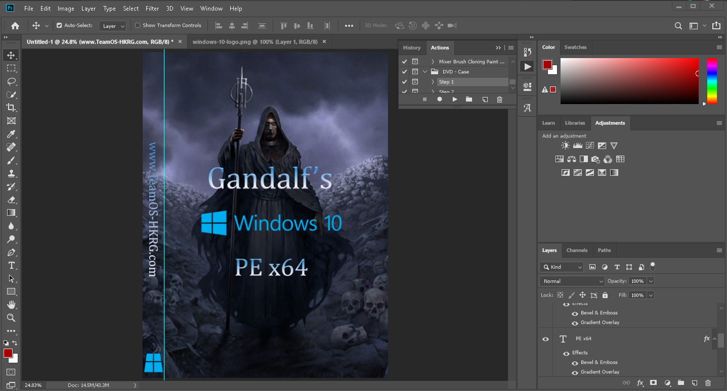This screenshot has width=727, height=391.
Task: Add a layer mask from Layers panel
Action: (x=653, y=383)
